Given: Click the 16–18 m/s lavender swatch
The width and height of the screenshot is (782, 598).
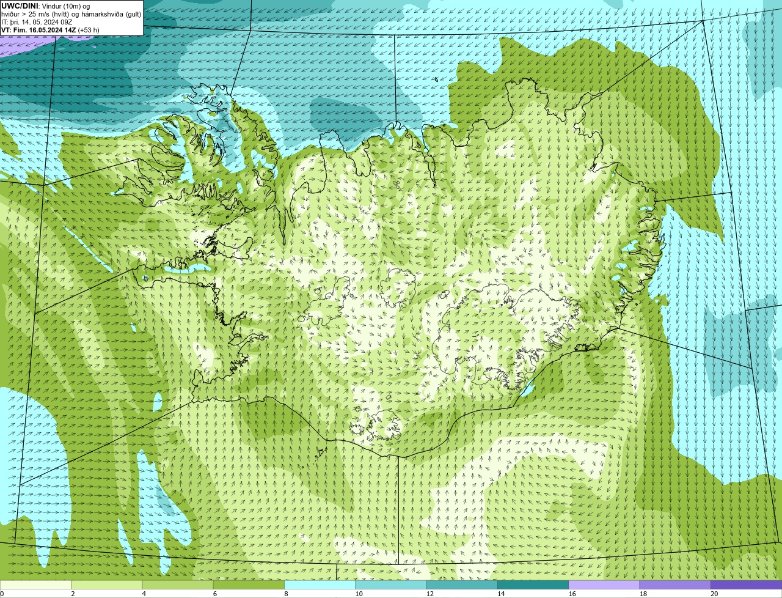Looking at the screenshot, I should click(x=604, y=585).
